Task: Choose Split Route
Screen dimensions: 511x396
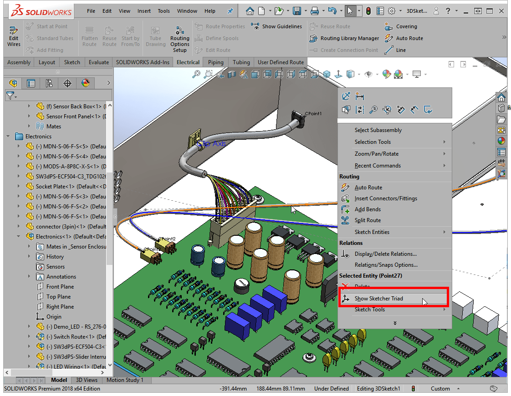Action: click(x=395, y=220)
